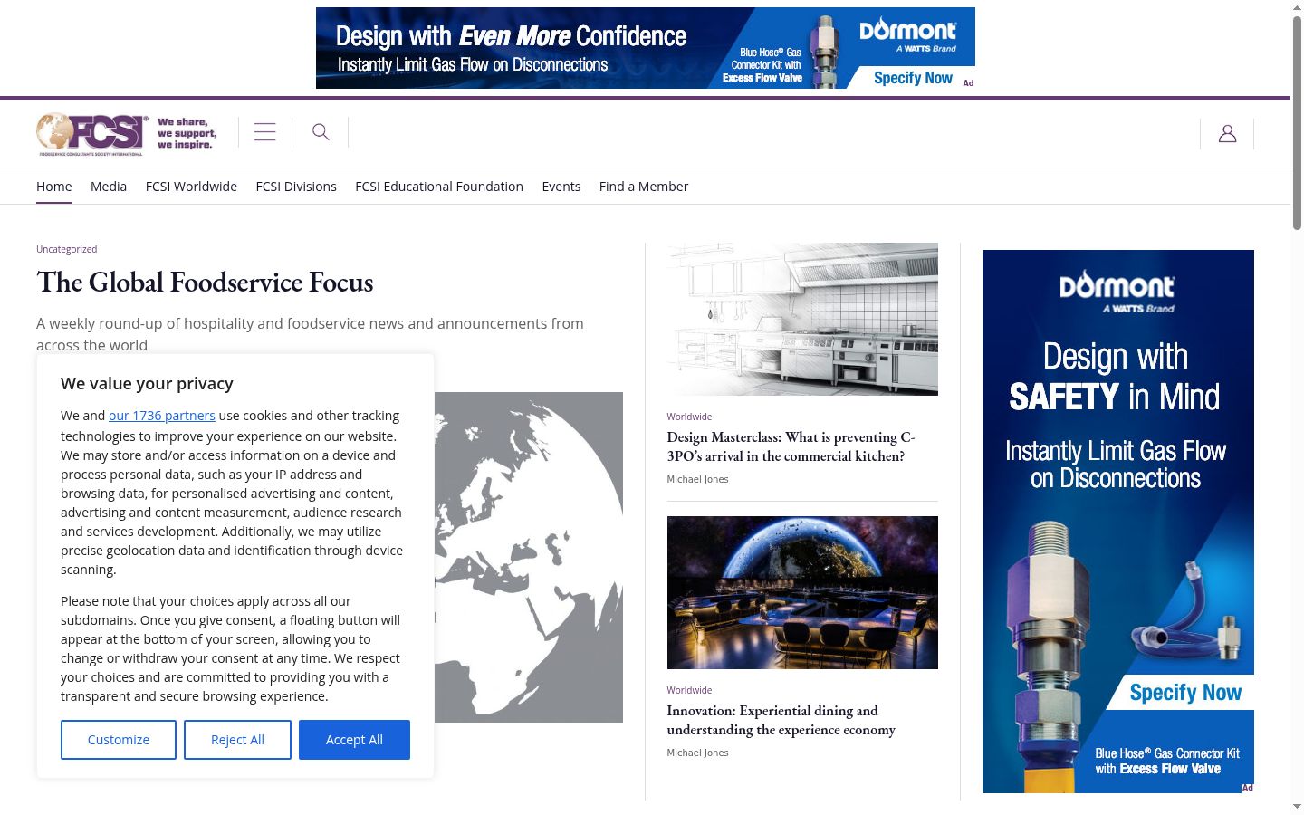Click the FCSI logo

[x=91, y=134]
